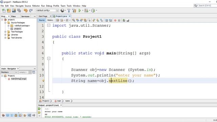Select project1 file under default package

pos(18,28)
